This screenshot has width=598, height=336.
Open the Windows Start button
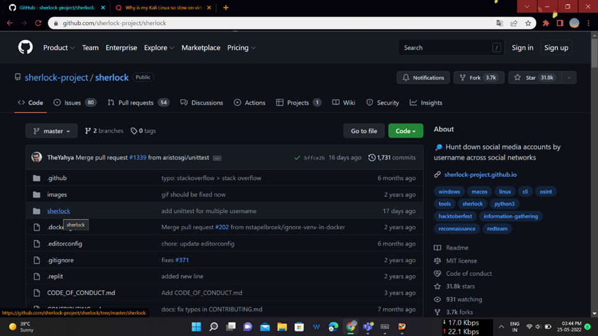[x=196, y=327]
